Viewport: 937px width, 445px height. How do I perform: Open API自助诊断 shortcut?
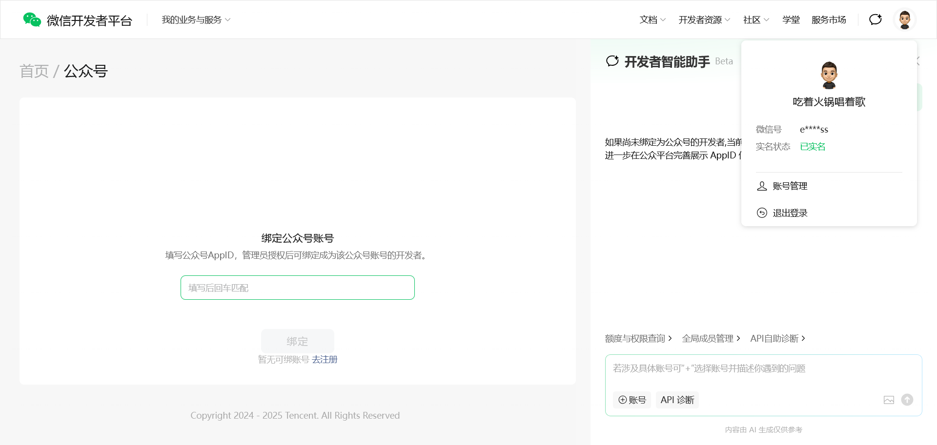tap(778, 339)
